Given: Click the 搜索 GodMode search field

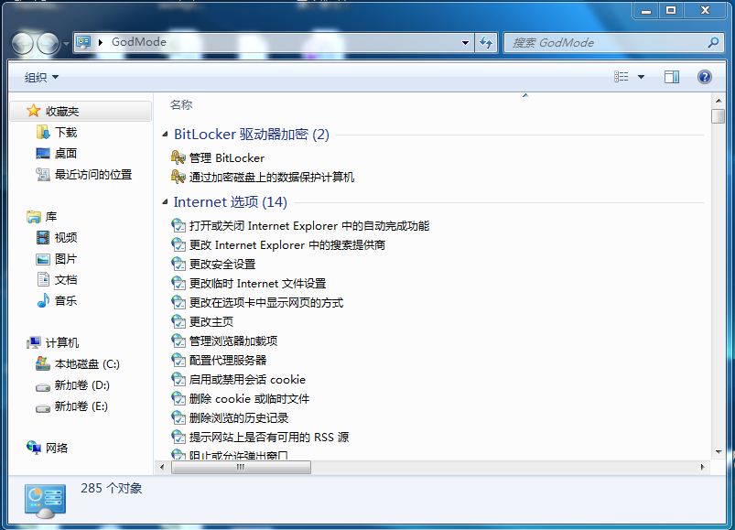Looking at the screenshot, I should (614, 43).
